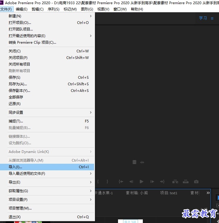Click the Mark In bracket icon
The height and width of the screenshot is (223, 219).
point(98,182)
